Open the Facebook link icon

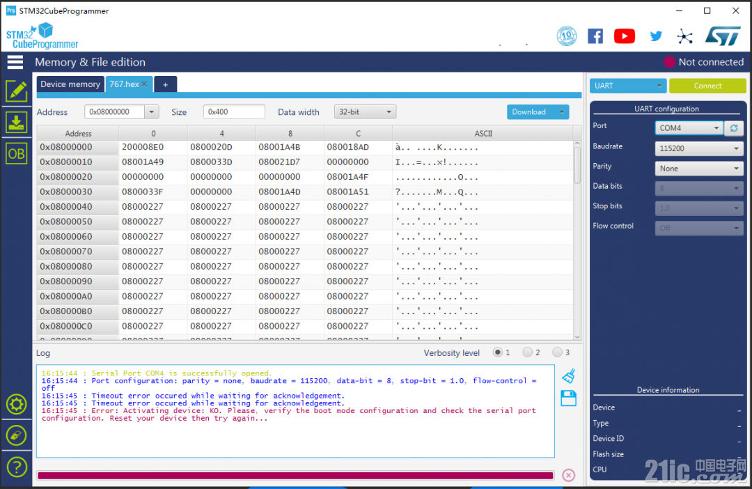595,36
